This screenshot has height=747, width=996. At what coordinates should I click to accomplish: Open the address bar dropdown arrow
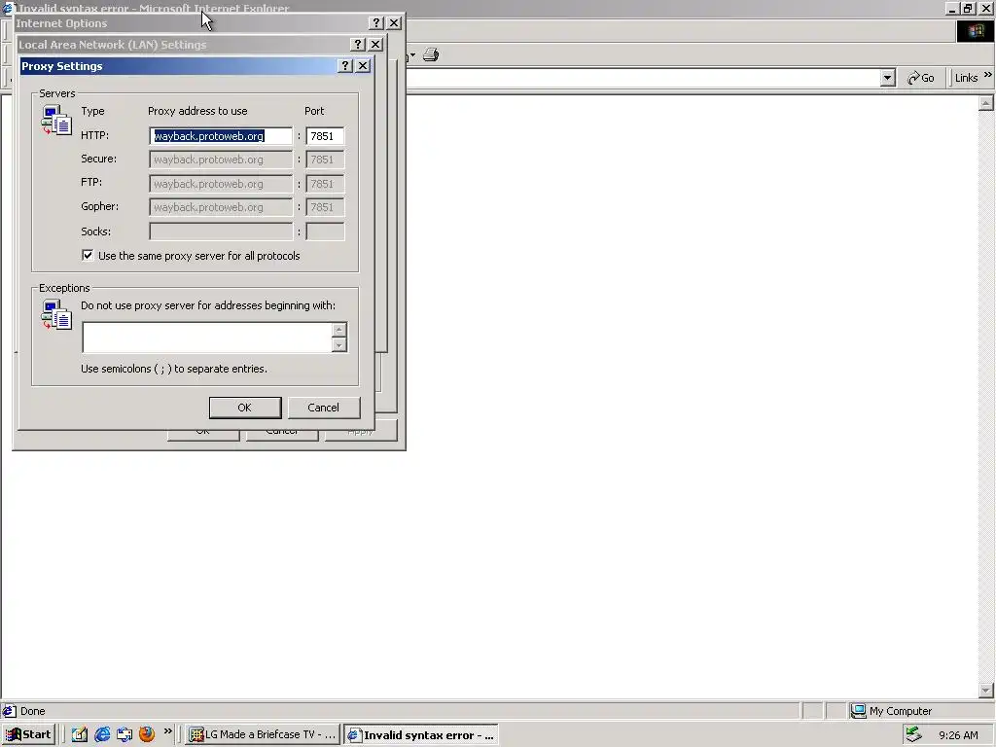point(887,78)
